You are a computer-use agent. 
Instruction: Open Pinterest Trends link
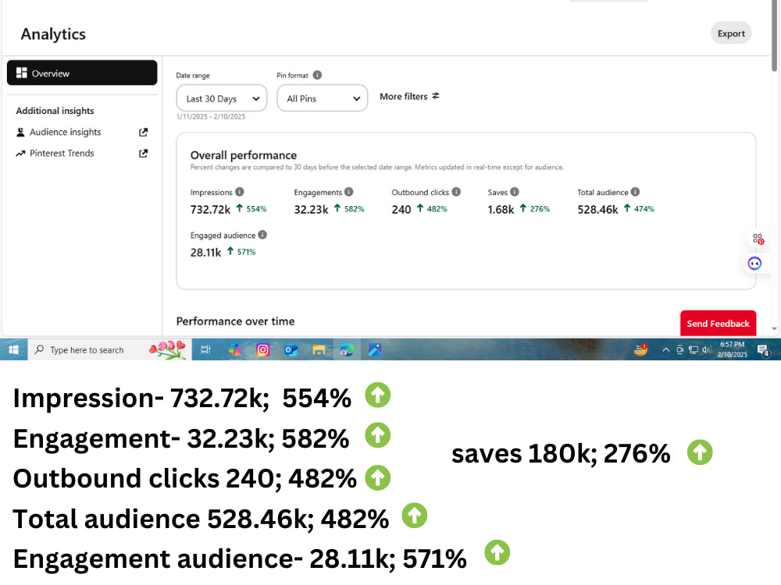(x=62, y=153)
